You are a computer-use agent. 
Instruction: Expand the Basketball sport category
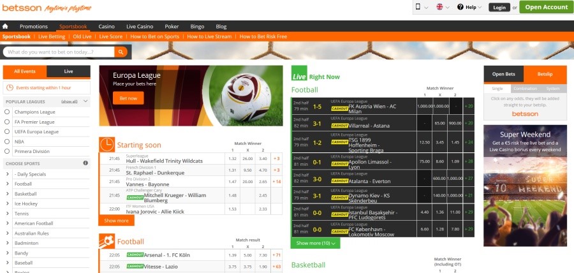(7, 194)
